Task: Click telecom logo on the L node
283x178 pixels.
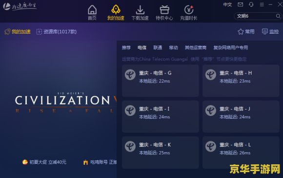Action: point(211,146)
